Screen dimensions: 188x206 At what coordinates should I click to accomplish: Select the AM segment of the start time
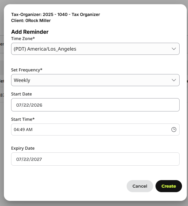pyautogui.click(x=29, y=130)
